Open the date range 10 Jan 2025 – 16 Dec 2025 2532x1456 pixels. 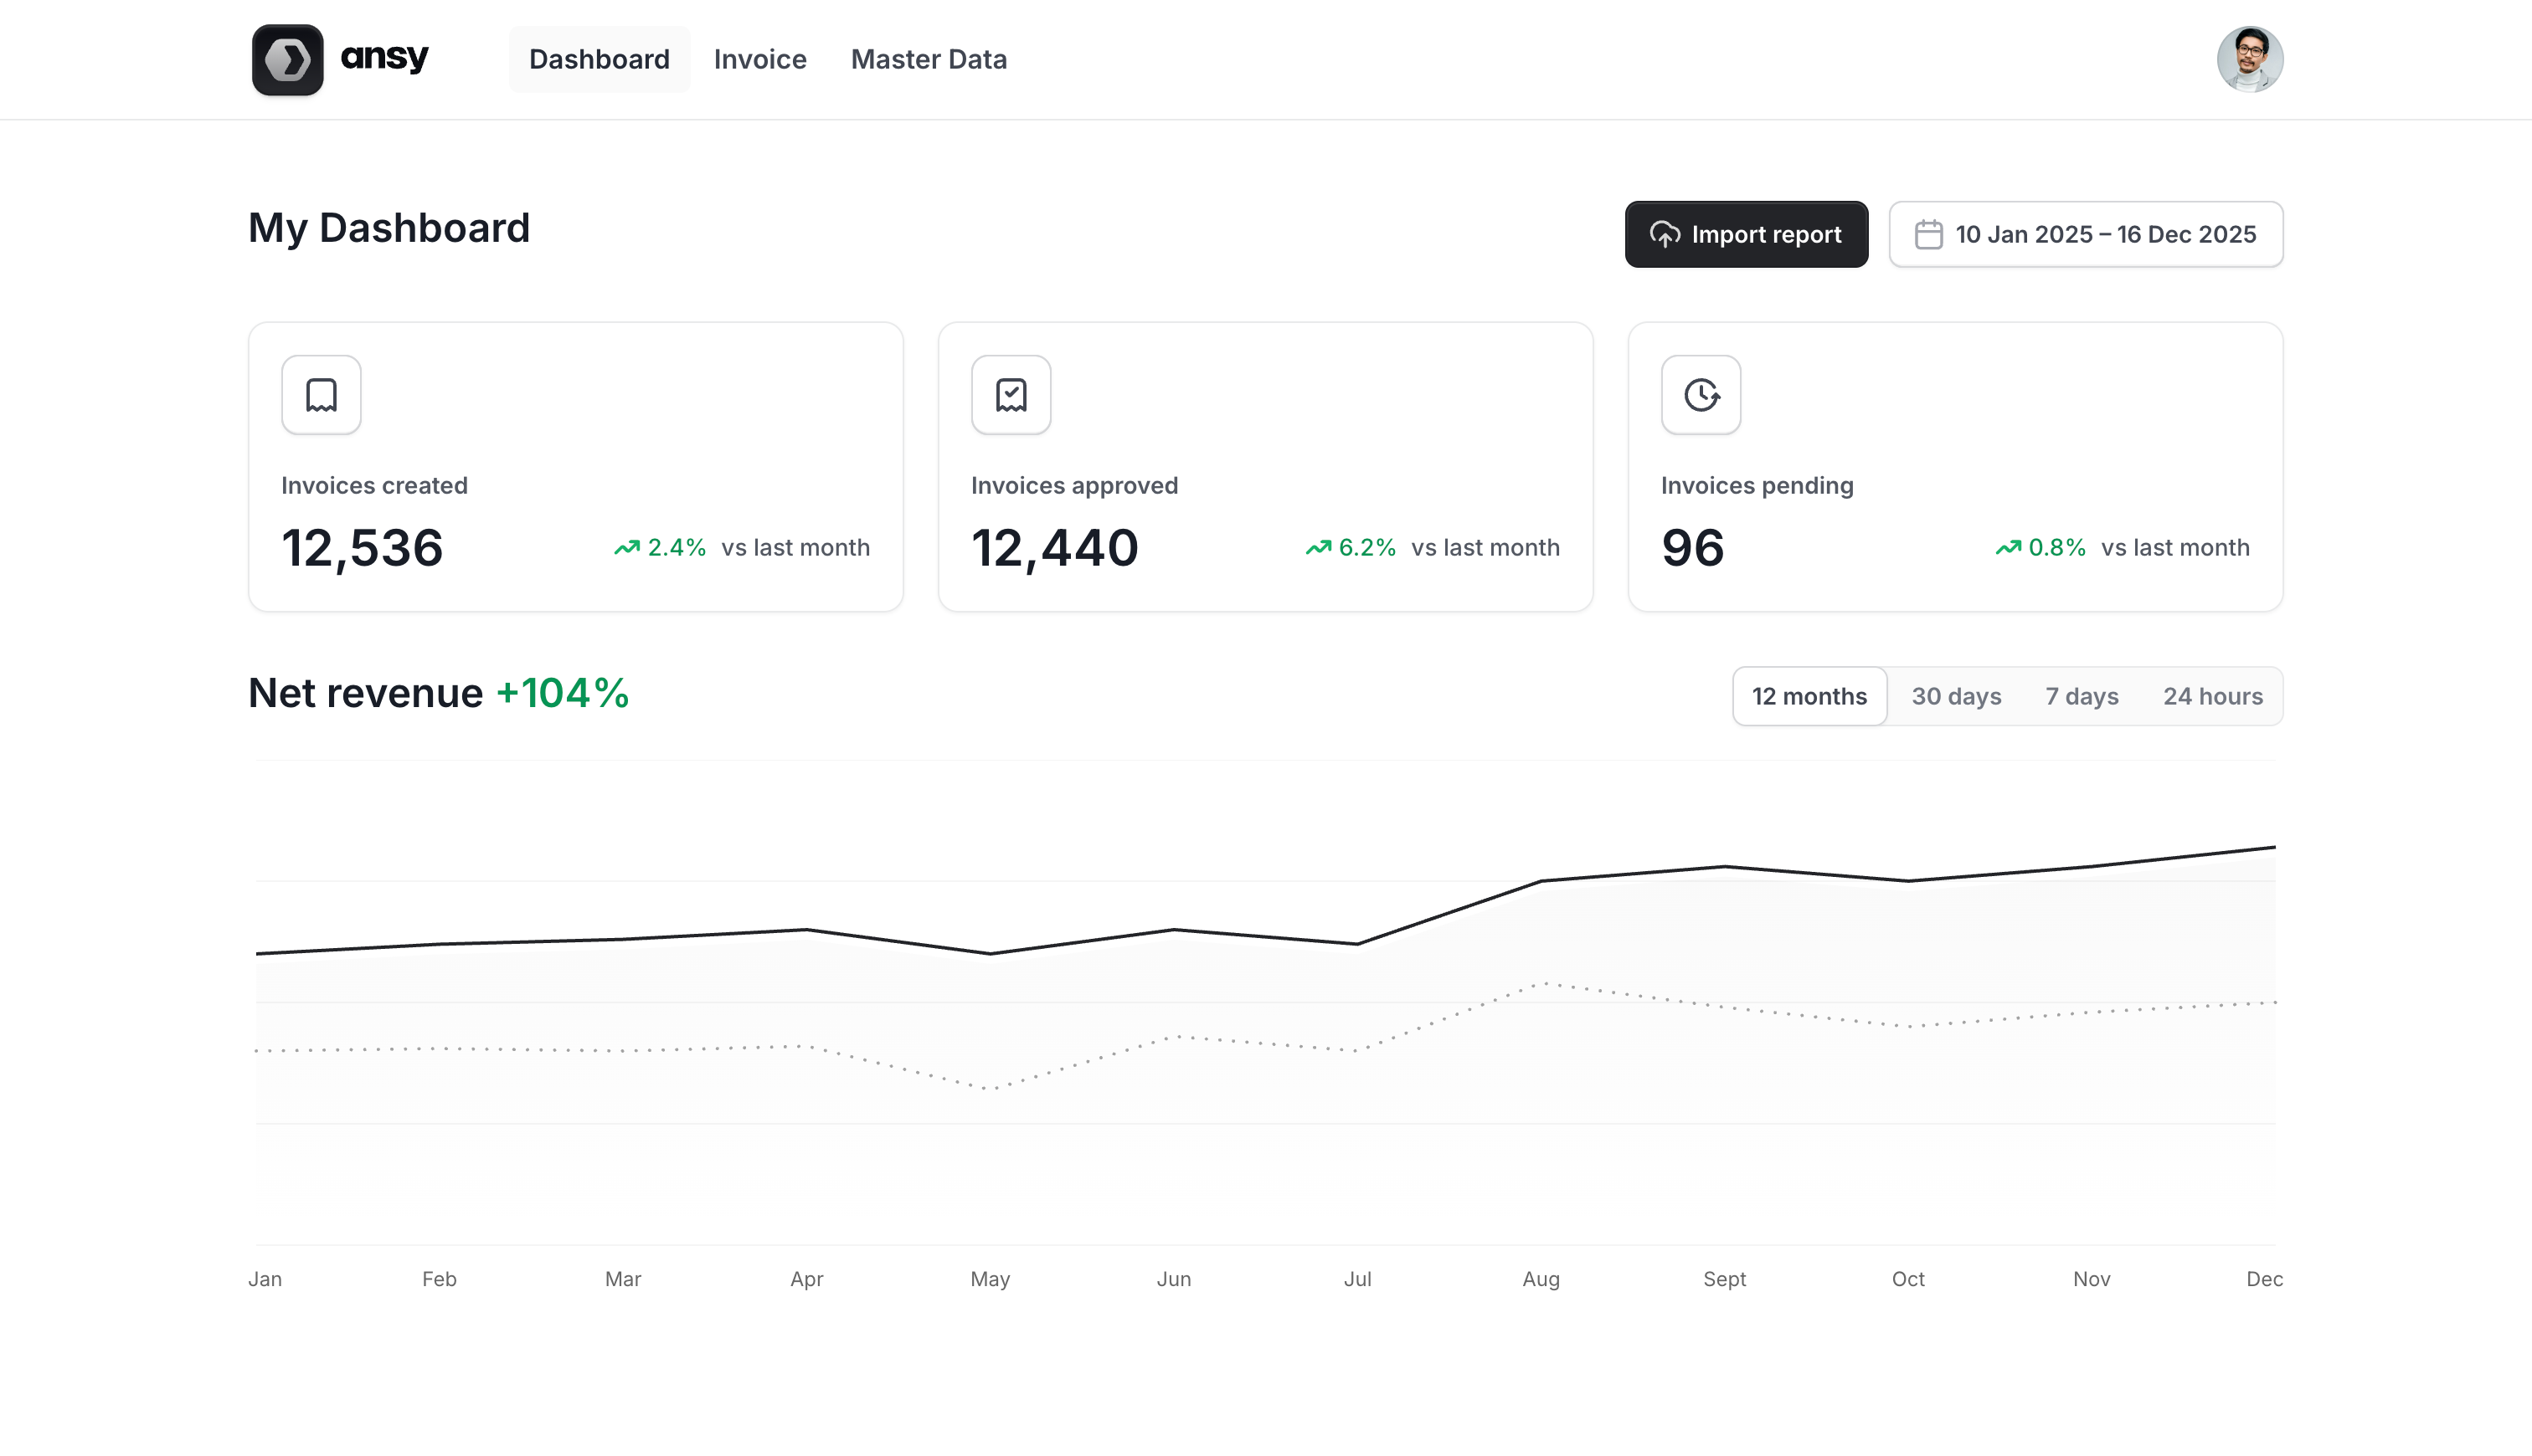[x=2086, y=234]
